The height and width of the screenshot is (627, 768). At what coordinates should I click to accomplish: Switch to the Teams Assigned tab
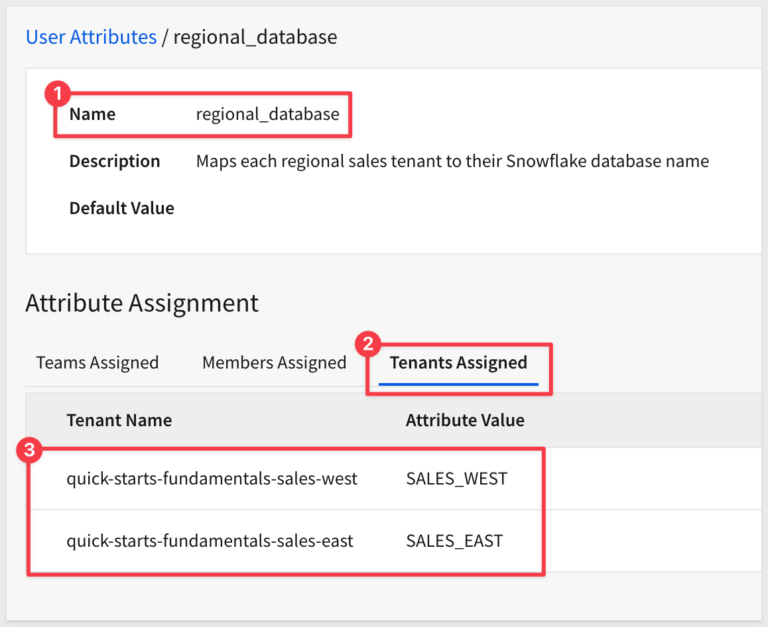coord(97,363)
